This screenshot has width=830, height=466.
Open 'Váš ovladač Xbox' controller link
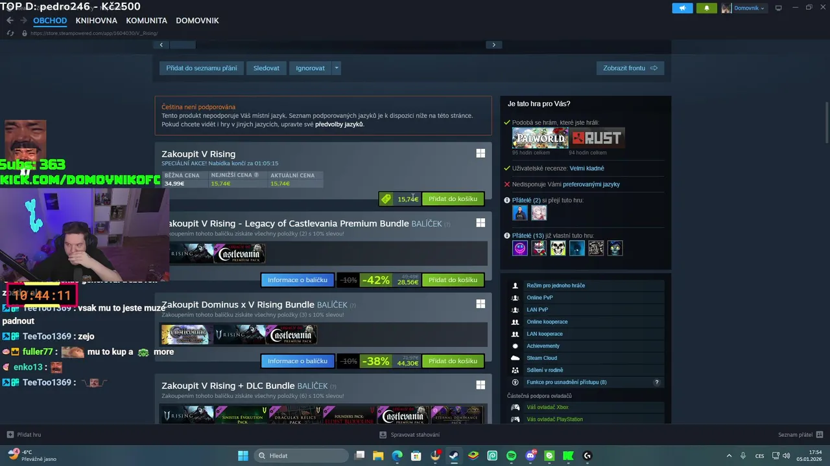[x=547, y=407]
